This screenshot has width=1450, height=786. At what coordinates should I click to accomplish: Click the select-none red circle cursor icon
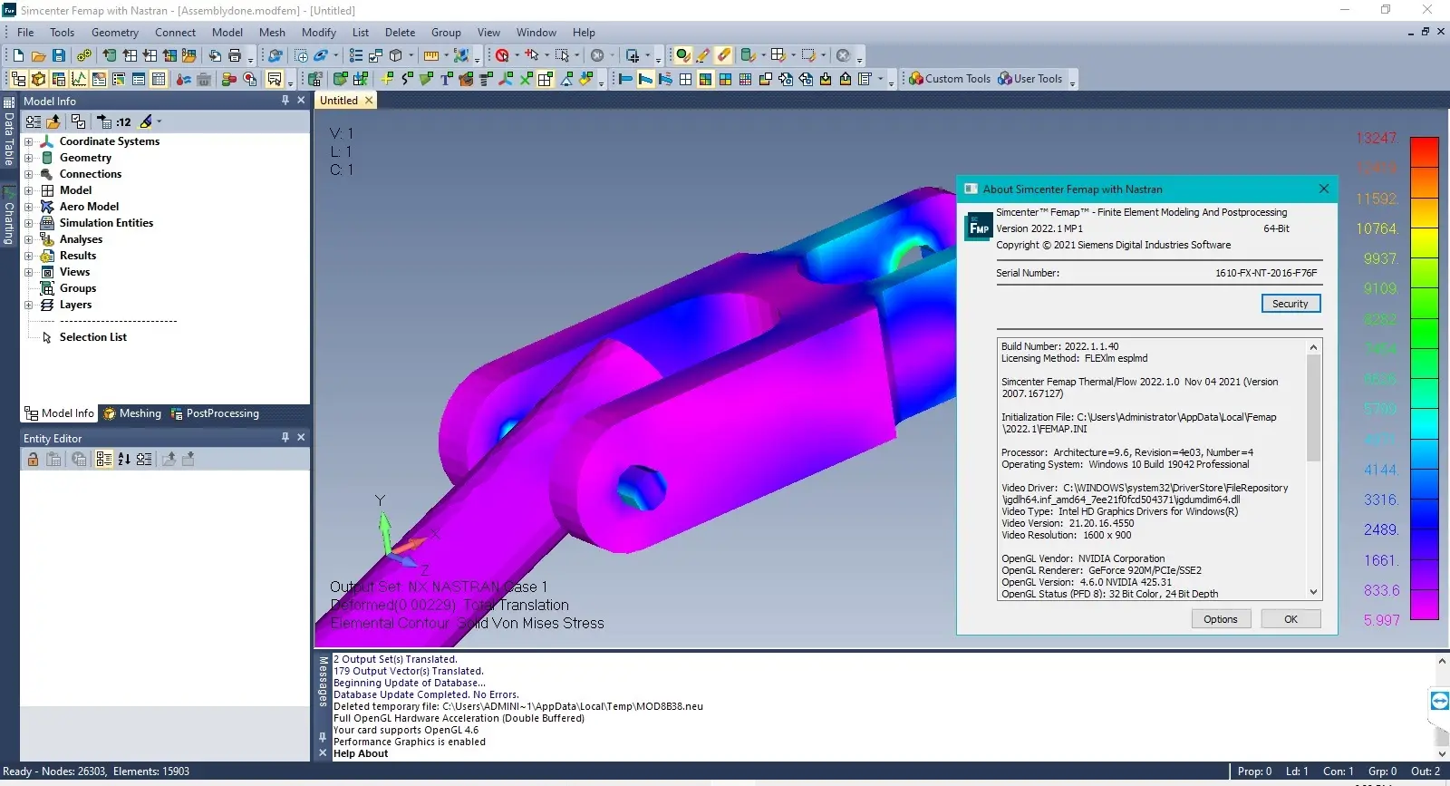coord(502,55)
